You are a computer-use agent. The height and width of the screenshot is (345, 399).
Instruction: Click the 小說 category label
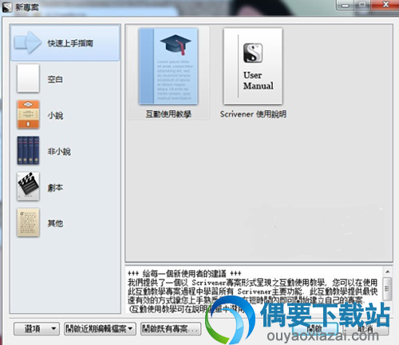click(55, 115)
